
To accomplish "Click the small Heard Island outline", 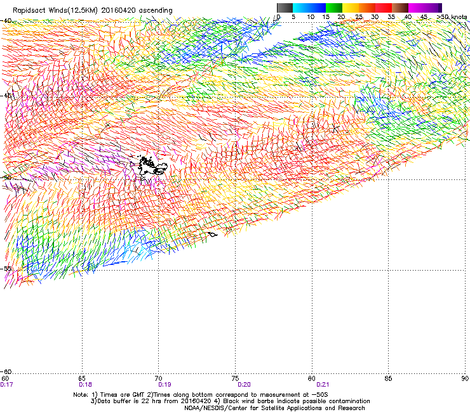I will (x=213, y=235).
